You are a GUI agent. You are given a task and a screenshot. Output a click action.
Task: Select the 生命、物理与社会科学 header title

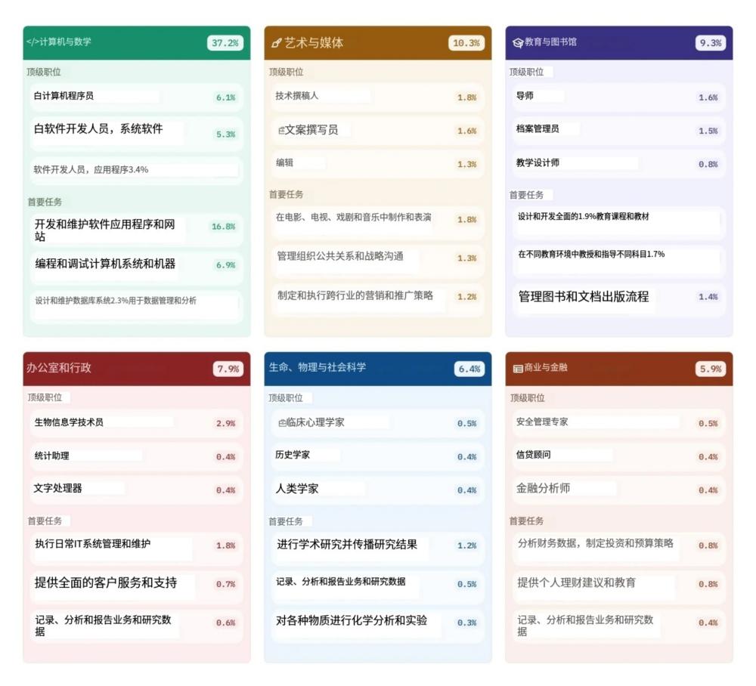coord(318,368)
